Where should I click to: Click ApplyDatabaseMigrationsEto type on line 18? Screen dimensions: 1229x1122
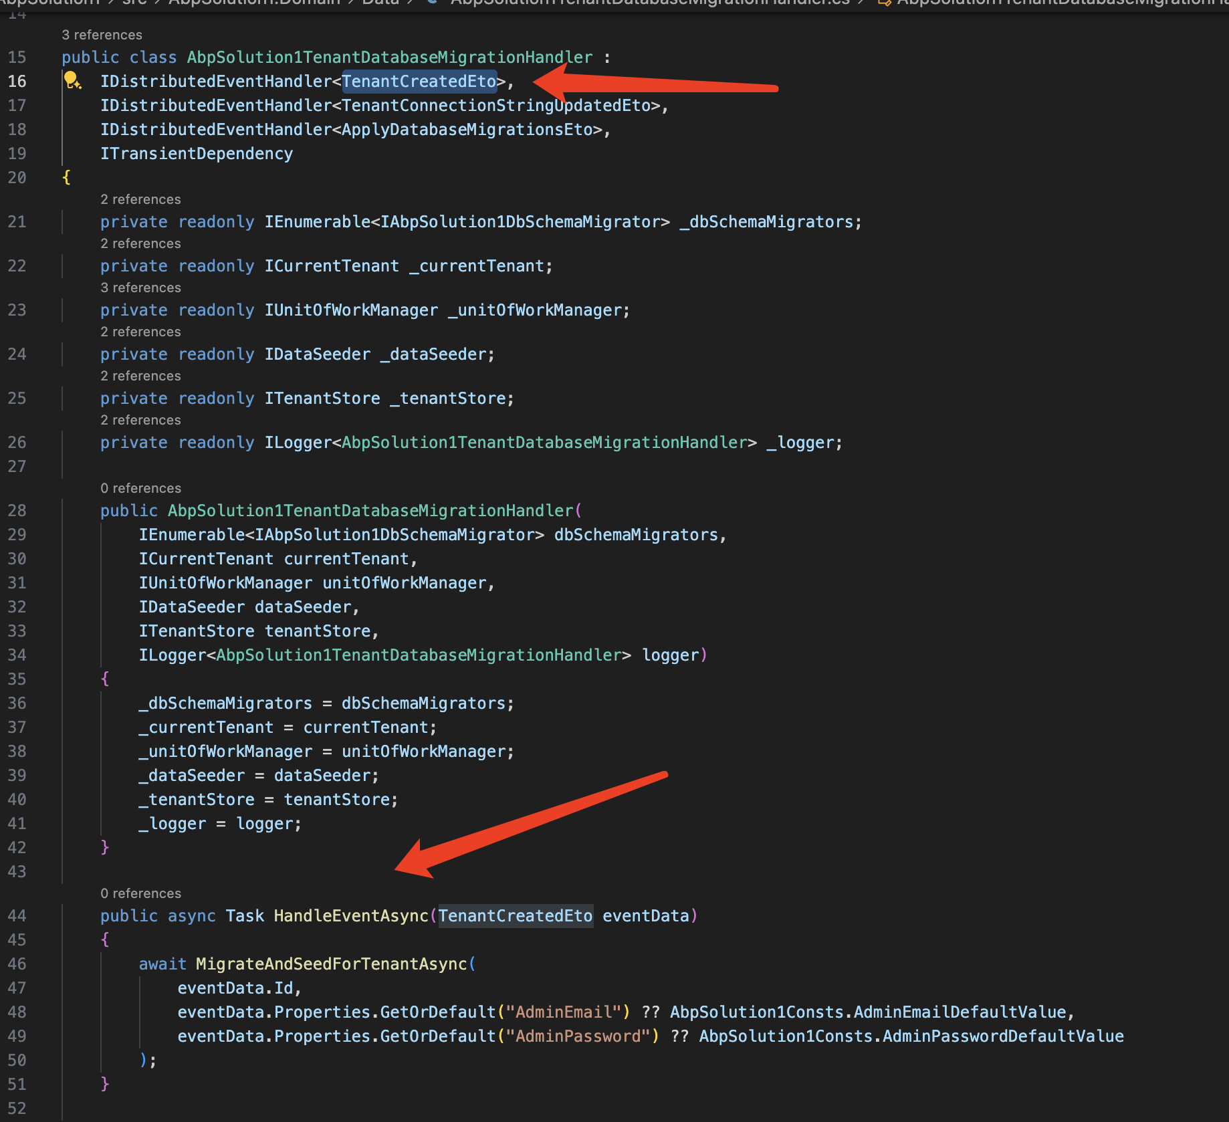(x=467, y=130)
